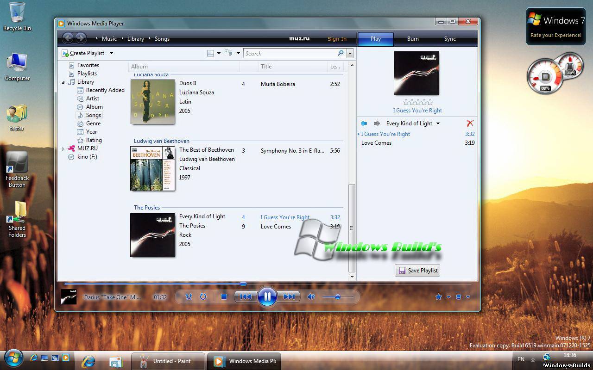Select the Year view

(91, 132)
